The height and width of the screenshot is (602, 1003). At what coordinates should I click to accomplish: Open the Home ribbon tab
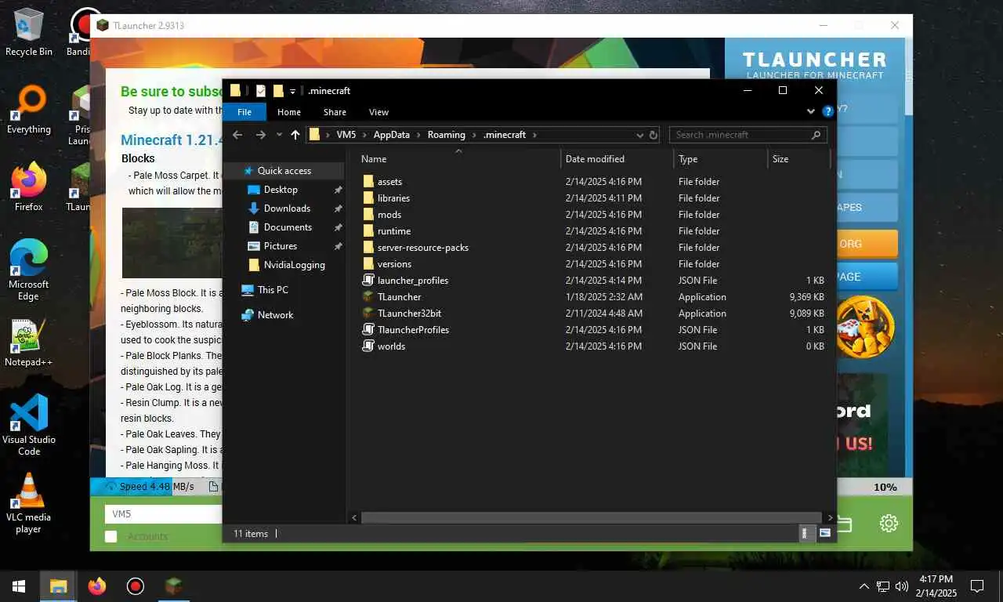289,112
